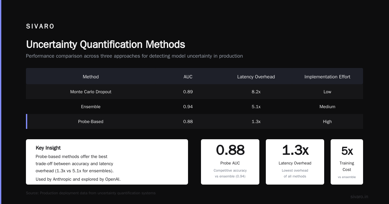This screenshot has height=204, width=389.
Task: Click the 0.94 AUC cell in the table
Action: (188, 107)
